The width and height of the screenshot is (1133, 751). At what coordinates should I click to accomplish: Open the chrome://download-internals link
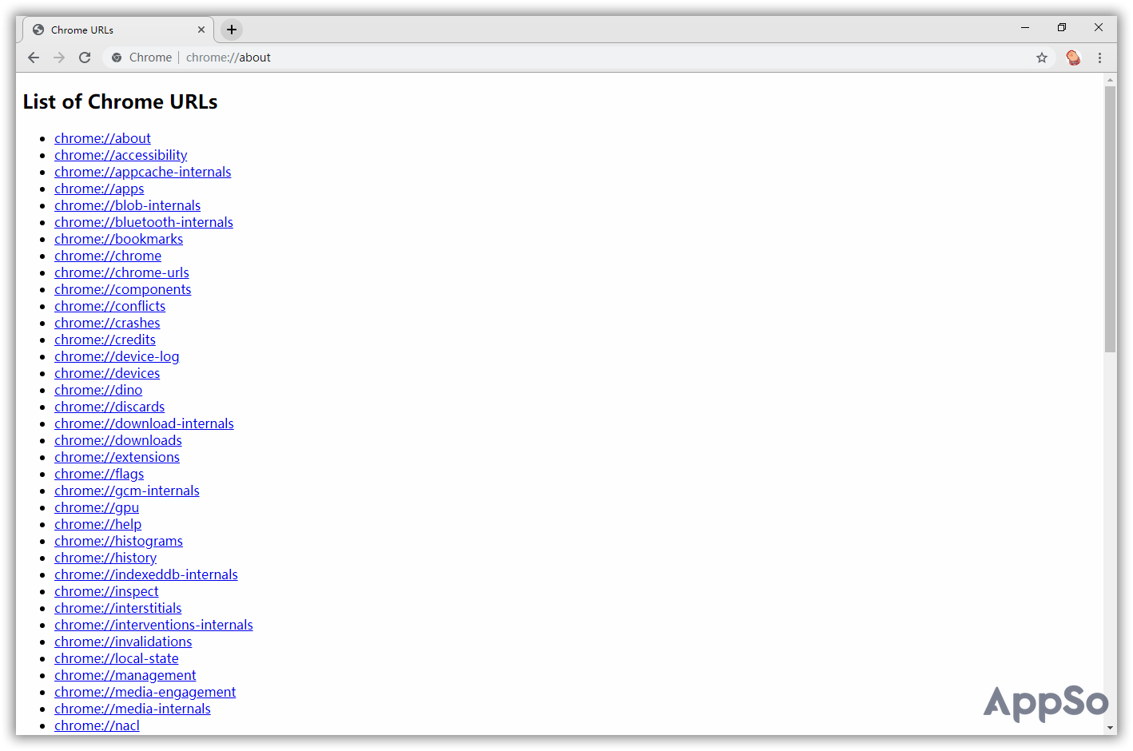pyautogui.click(x=144, y=423)
